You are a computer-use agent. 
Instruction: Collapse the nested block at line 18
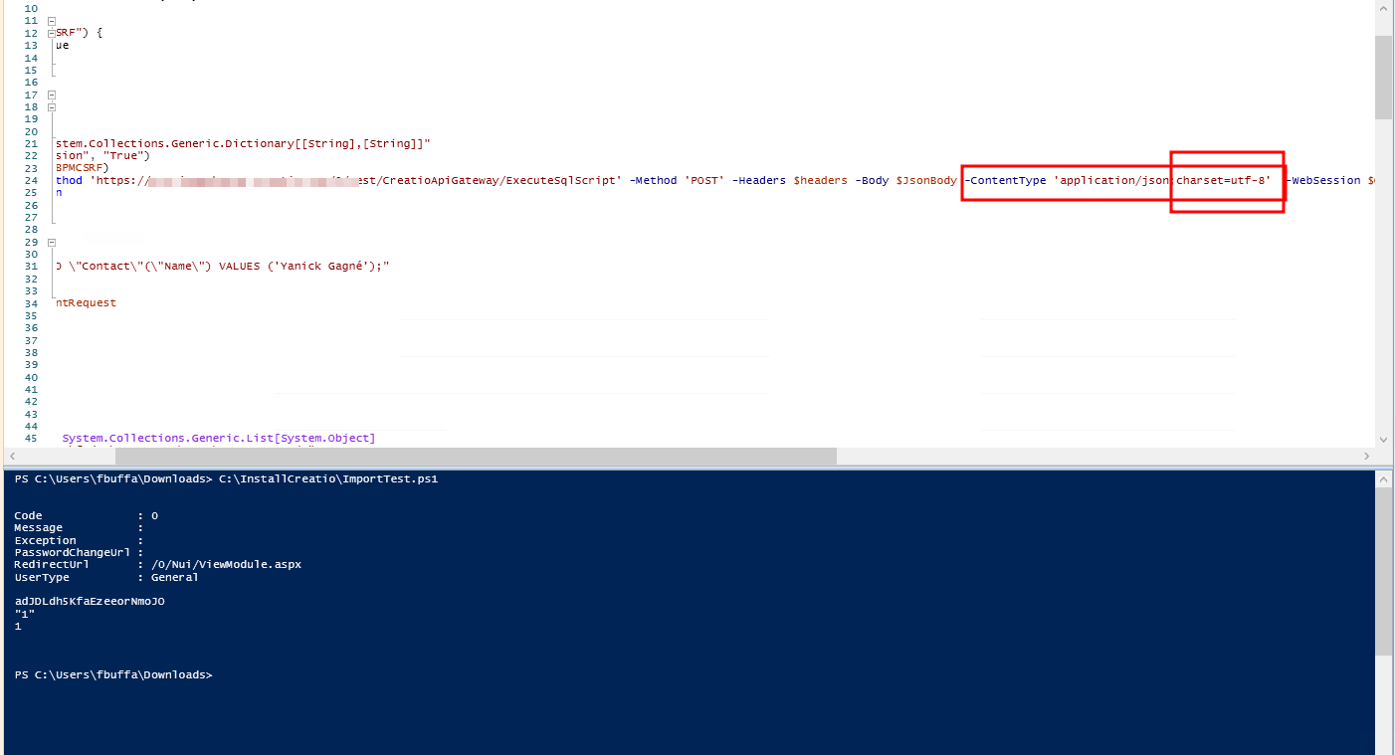[x=51, y=106]
